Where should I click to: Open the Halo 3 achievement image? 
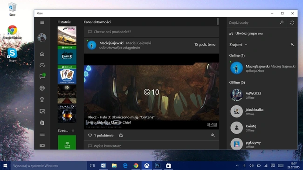pos(151,92)
